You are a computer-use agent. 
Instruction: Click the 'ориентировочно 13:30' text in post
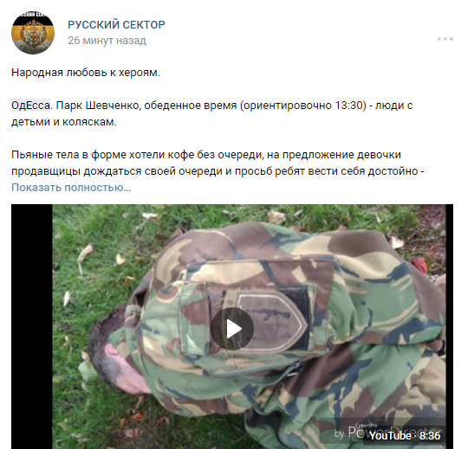(303, 106)
